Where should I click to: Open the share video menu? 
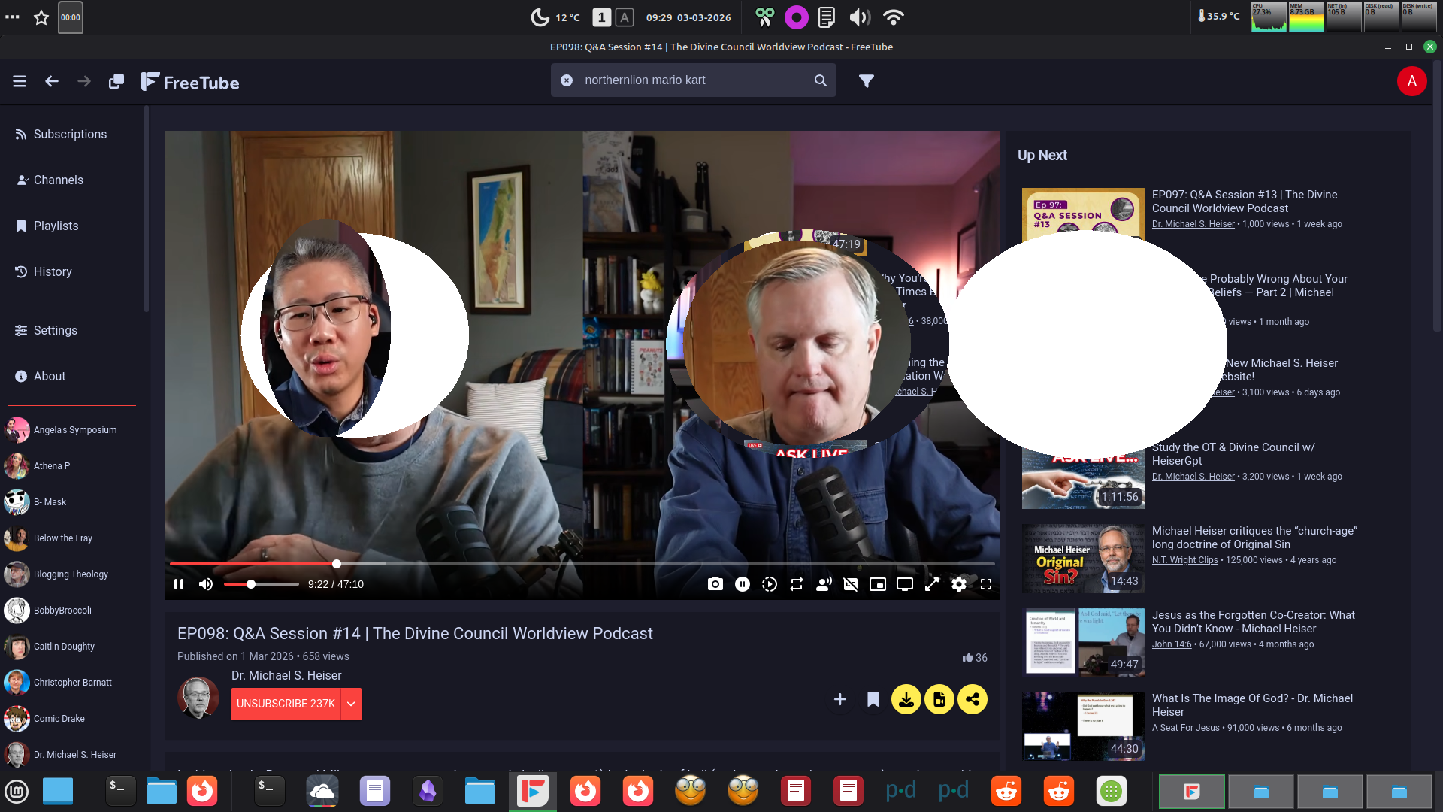click(x=973, y=699)
